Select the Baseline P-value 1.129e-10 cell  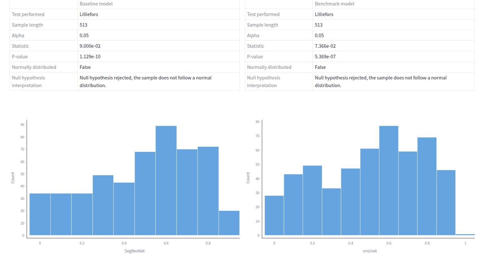[x=90, y=57]
